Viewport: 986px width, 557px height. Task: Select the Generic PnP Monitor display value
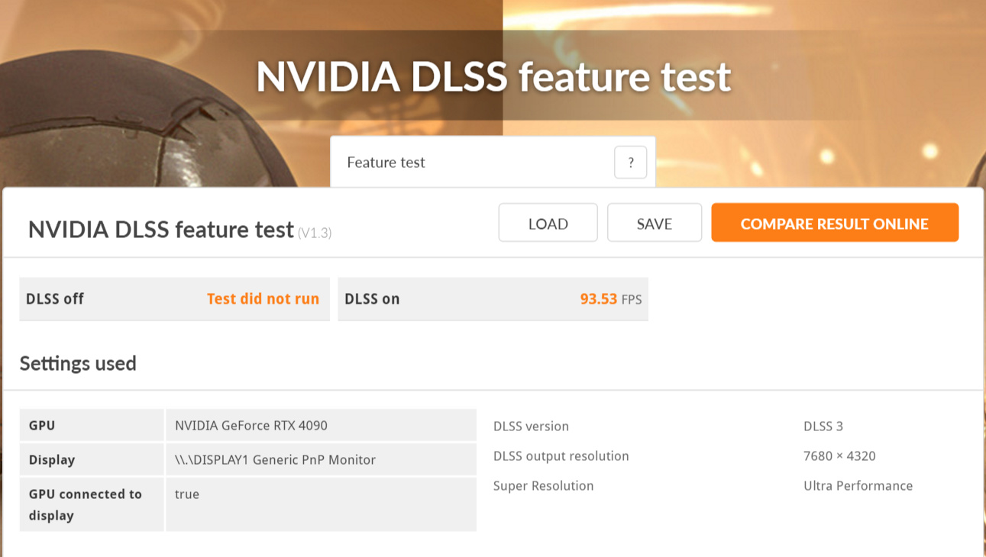point(275,460)
